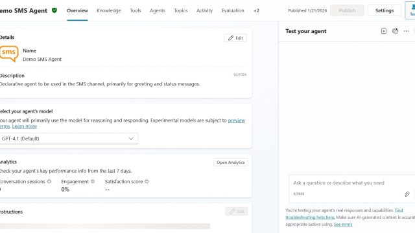Click the Publish button

click(347, 10)
